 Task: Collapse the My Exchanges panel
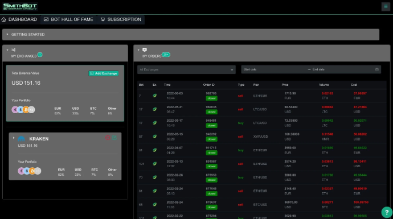tap(7, 50)
